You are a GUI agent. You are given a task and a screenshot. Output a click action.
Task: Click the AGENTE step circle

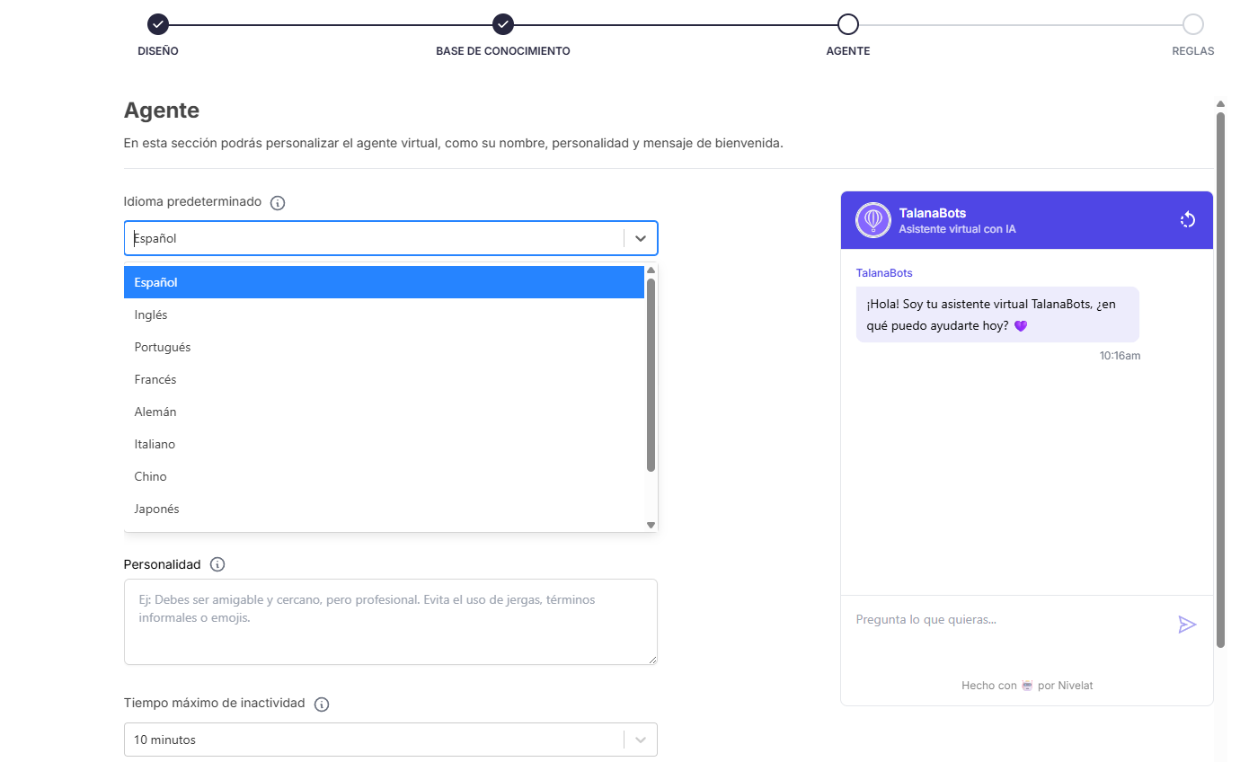pyautogui.click(x=847, y=25)
